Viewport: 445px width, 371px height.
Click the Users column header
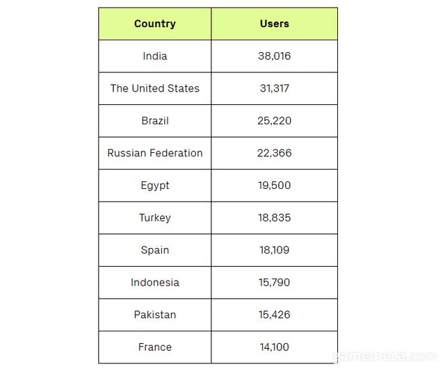pos(274,24)
